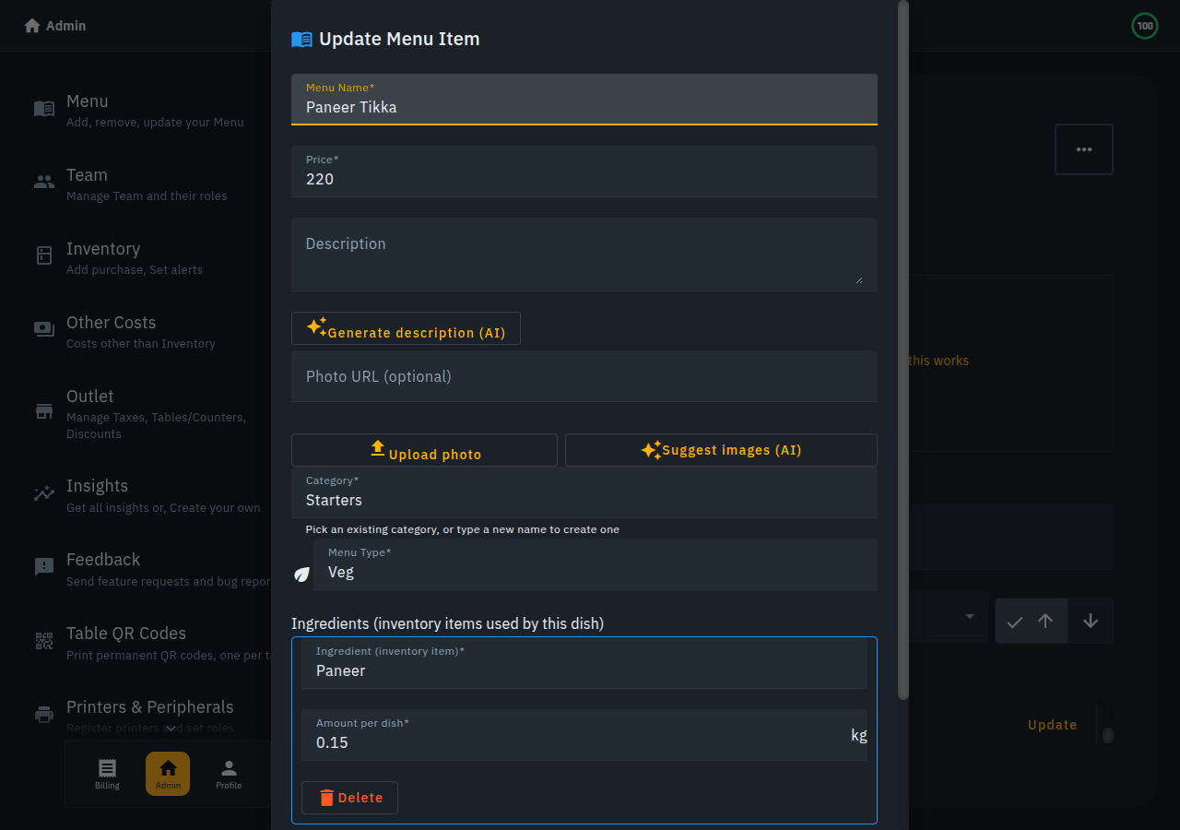Screen dimensions: 1180x830
Task: Open Printers & Peripherals in sidebar
Action: (152, 716)
